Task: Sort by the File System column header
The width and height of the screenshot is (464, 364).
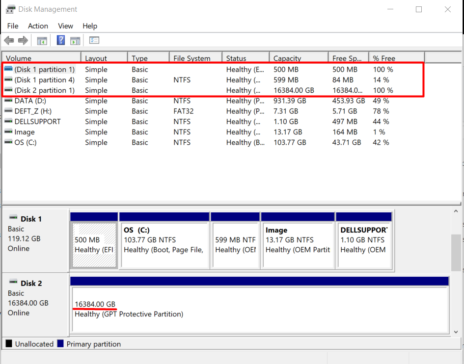Action: [196, 58]
